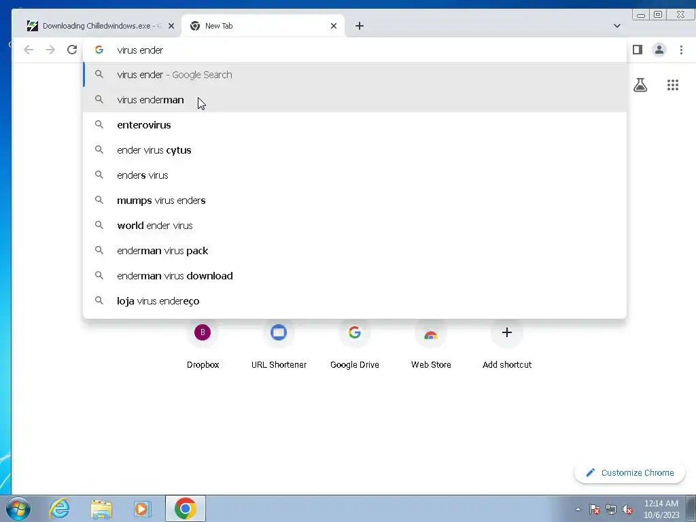The image size is (696, 522).
Task: Launch Internet Explorer from taskbar
Action: click(x=60, y=508)
